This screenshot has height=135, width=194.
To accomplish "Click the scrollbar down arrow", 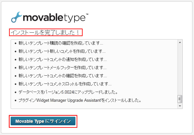I will pyautogui.click(x=180, y=106).
